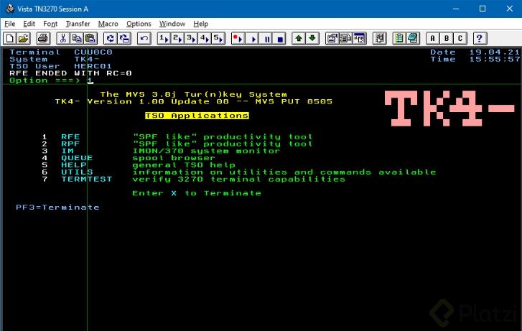Image resolution: width=522 pixels, height=331 pixels.
Task: Click the time value 15:55:57
Action: pos(495,60)
